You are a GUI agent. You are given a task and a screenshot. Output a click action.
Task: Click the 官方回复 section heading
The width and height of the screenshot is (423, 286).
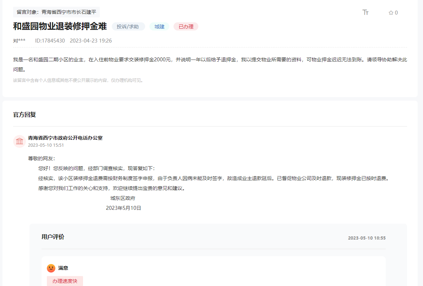click(x=24, y=115)
